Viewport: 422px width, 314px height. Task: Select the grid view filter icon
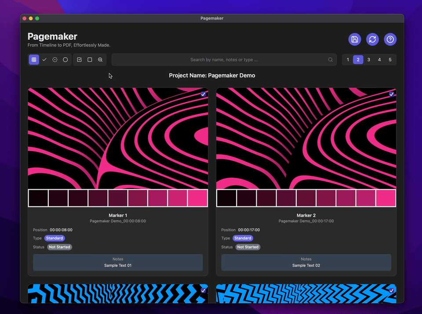[x=34, y=60]
